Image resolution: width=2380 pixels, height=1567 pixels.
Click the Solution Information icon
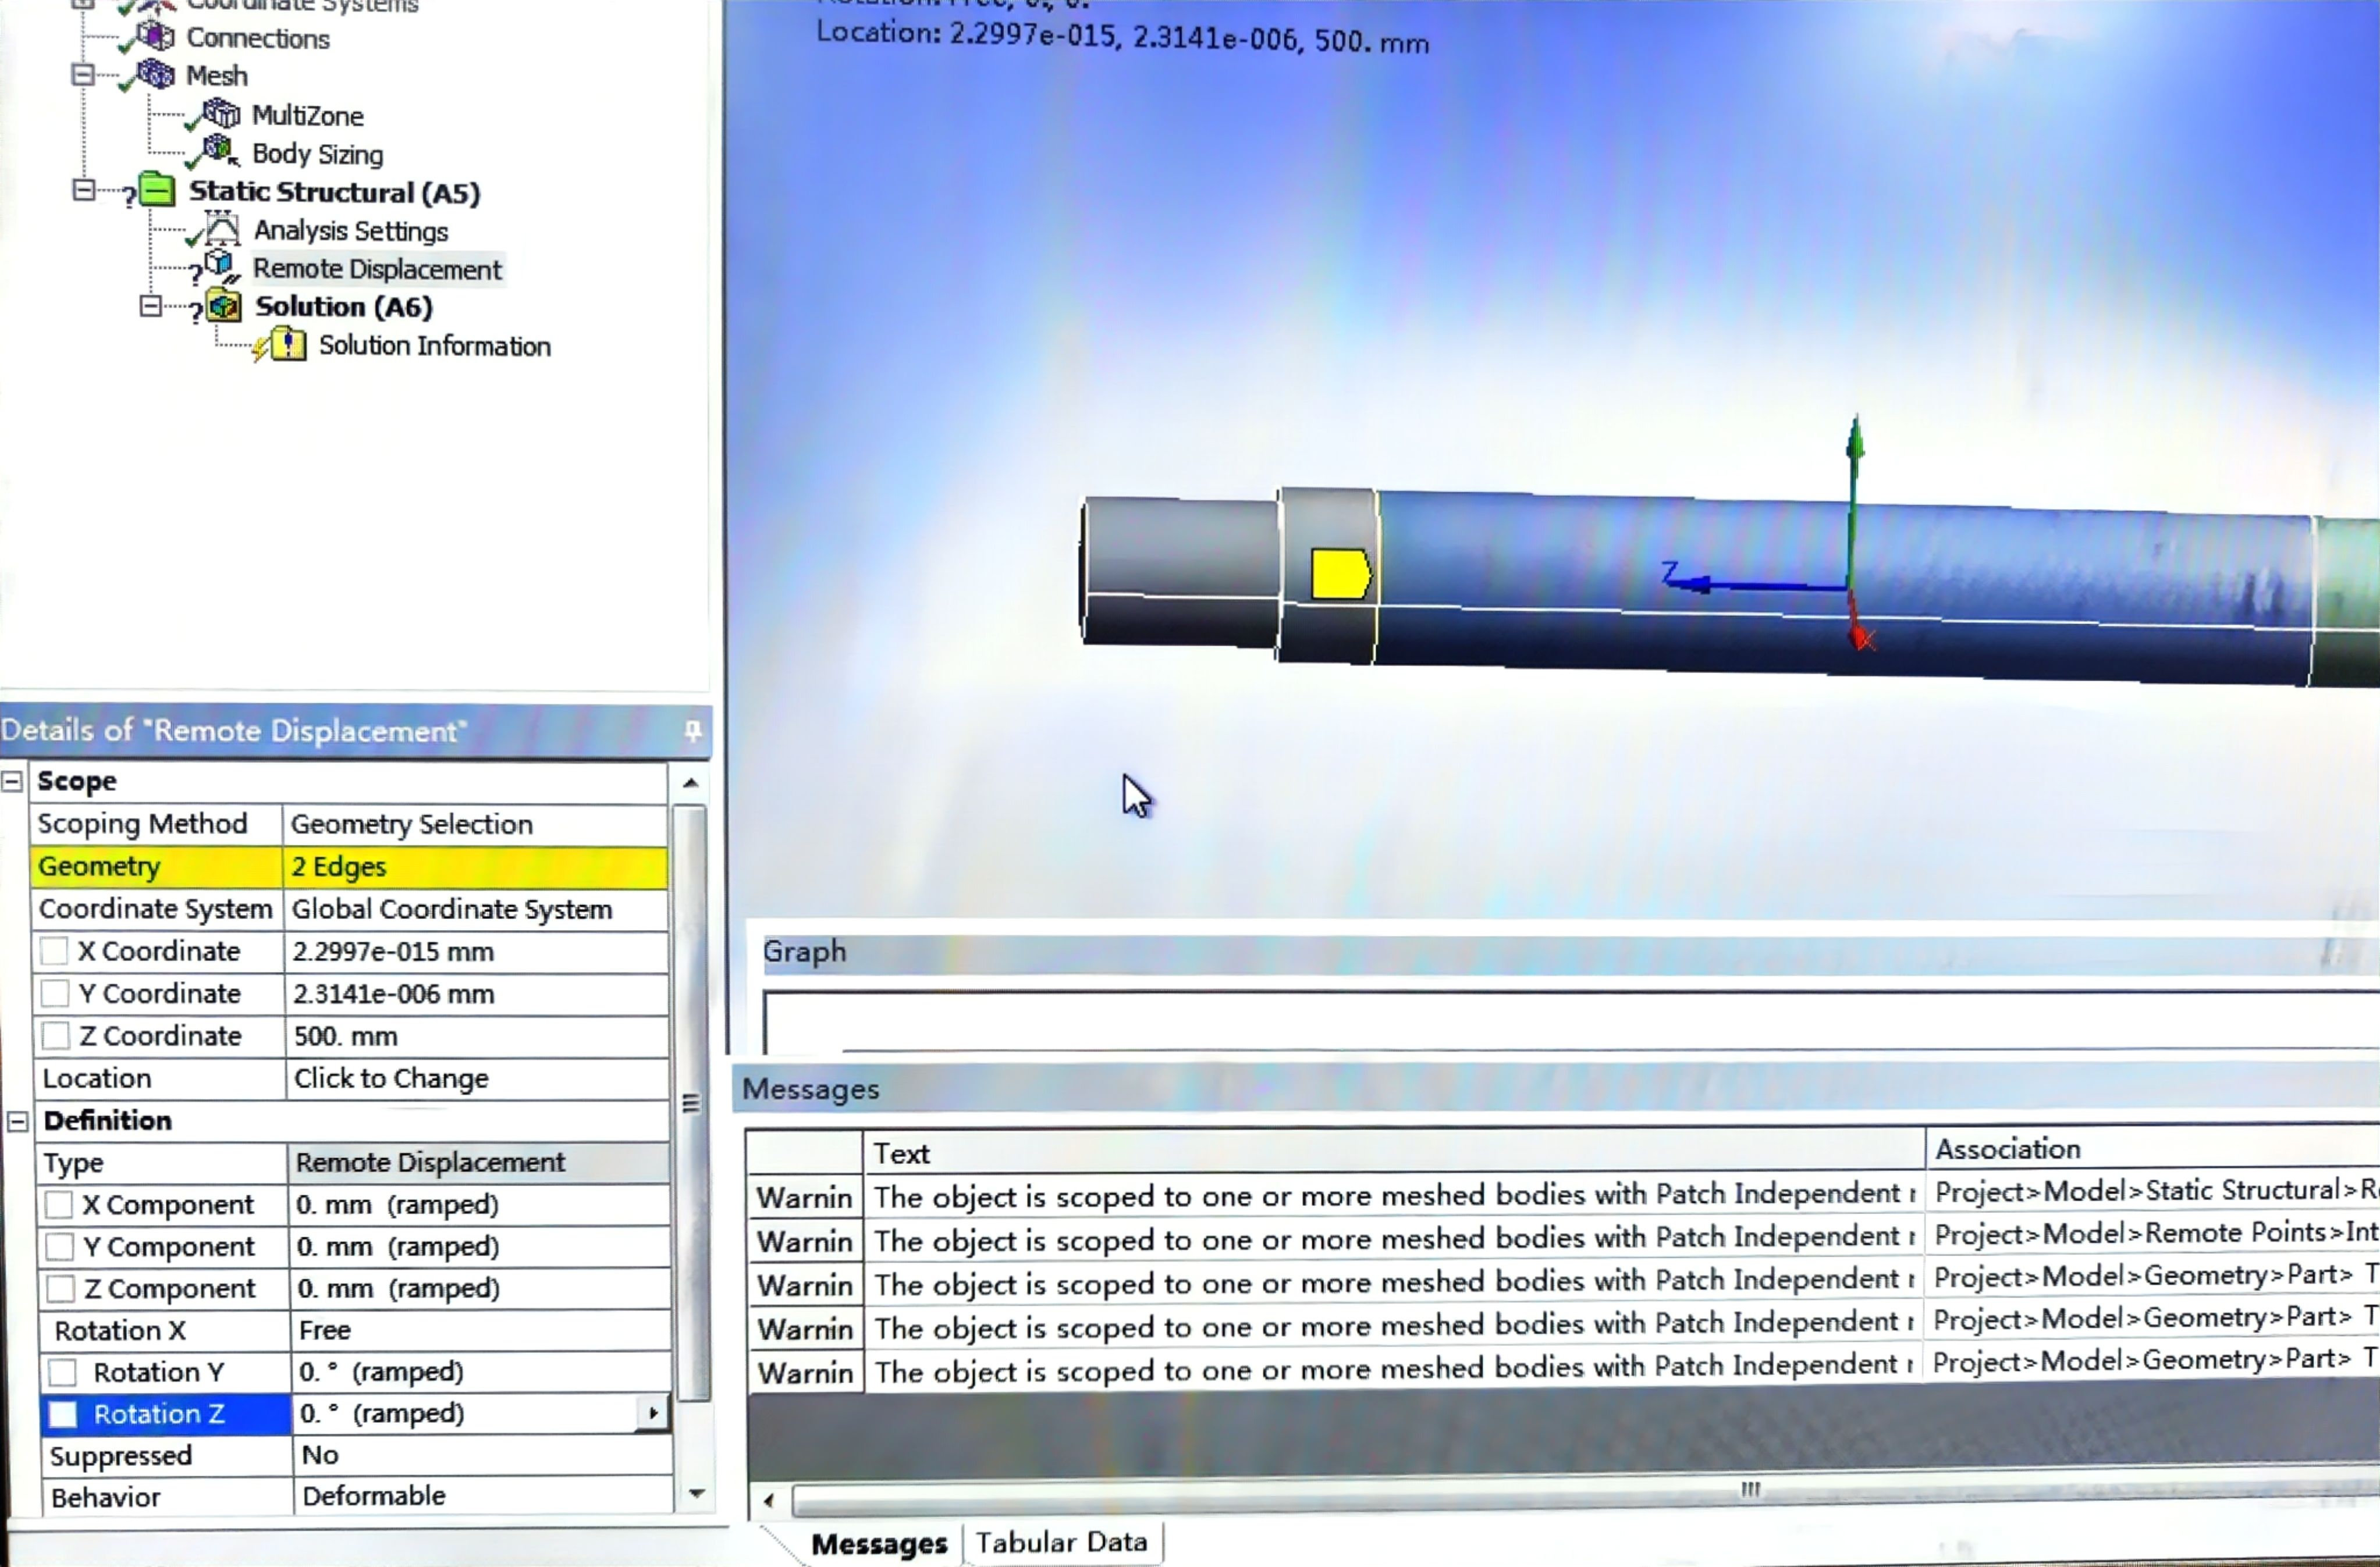coord(288,345)
